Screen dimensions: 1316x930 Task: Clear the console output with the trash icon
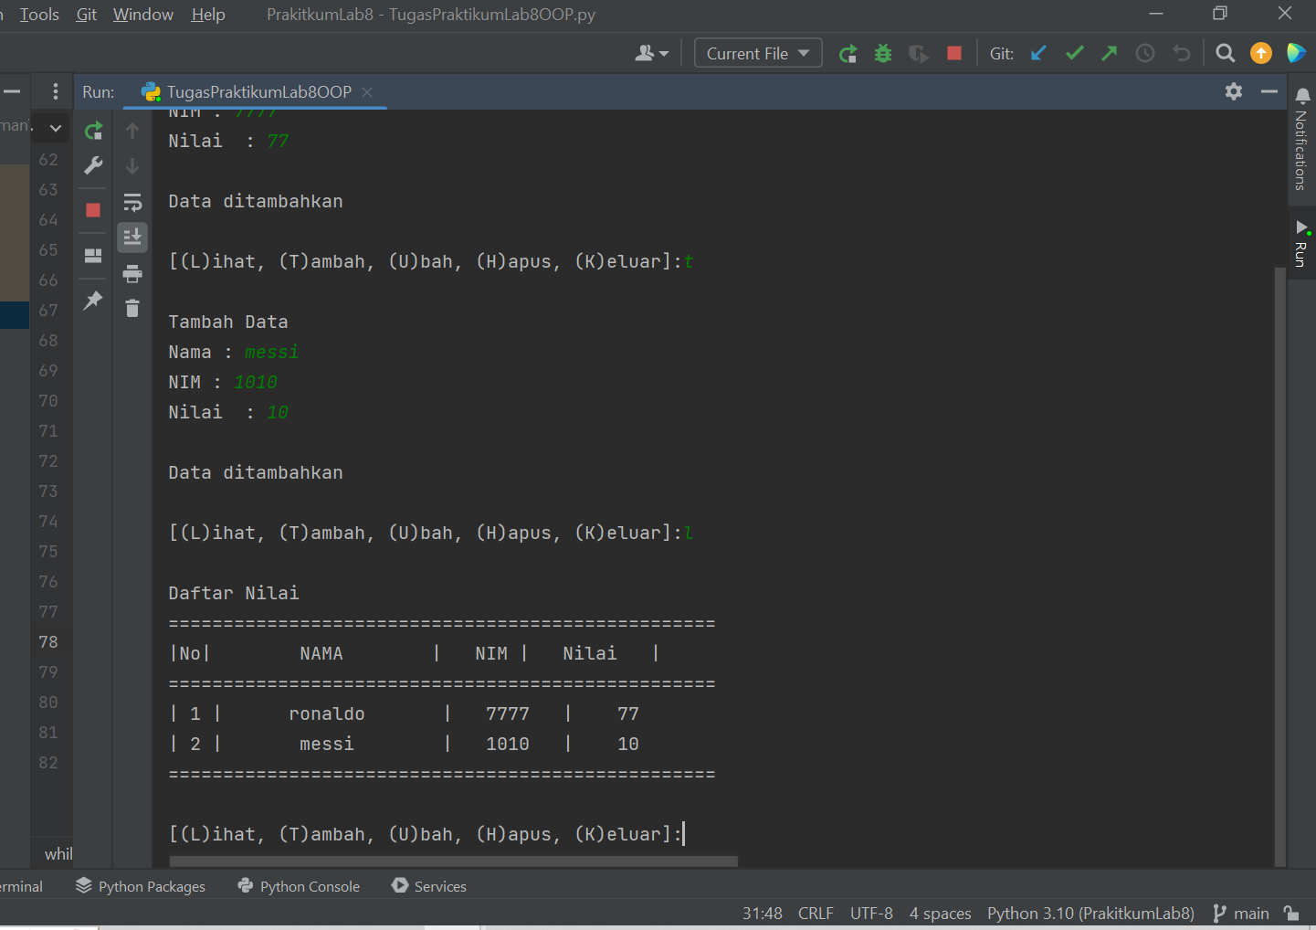(x=132, y=308)
